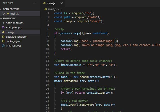Image resolution: width=160 pixels, height=112 pixels.
Task: Open main.js from the PNGTOOBJ file tree
Action: point(10,32)
